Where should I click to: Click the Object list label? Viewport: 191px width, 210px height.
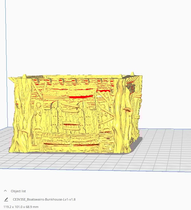pyautogui.click(x=18, y=191)
